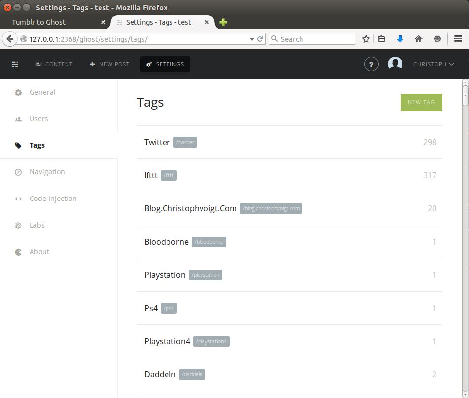Open the Twitter tag
This screenshot has width=469, height=398.
coord(157,142)
